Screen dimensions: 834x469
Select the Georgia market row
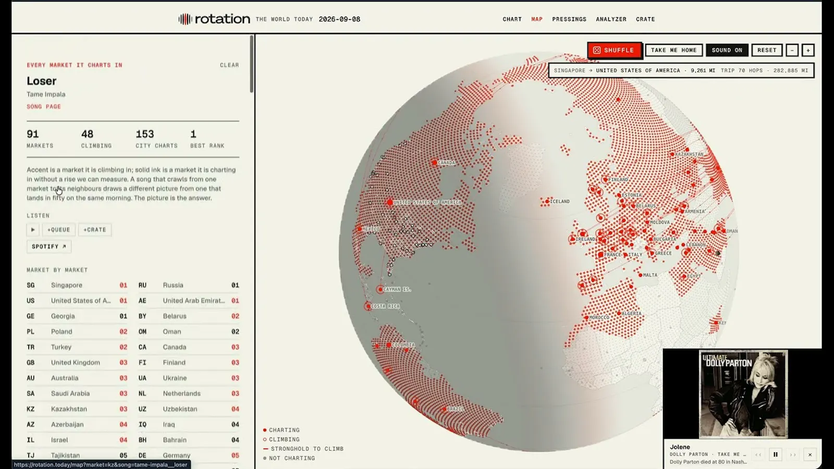click(77, 316)
